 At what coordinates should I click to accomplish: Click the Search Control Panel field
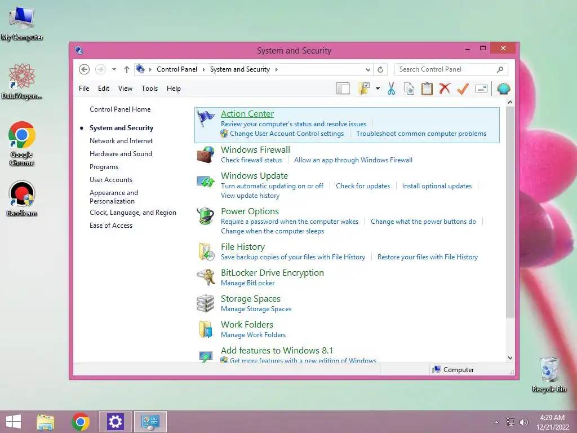pos(451,69)
